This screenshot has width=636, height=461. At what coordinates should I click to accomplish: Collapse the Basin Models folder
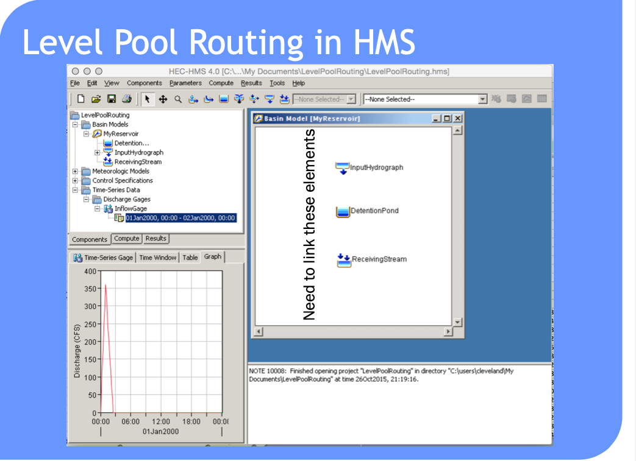[x=76, y=125]
